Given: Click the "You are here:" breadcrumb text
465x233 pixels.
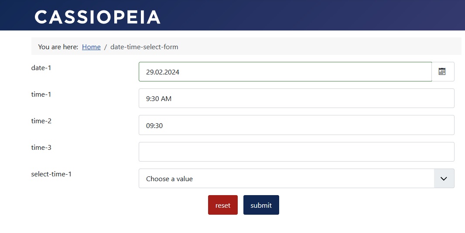Looking at the screenshot, I should click(58, 47).
